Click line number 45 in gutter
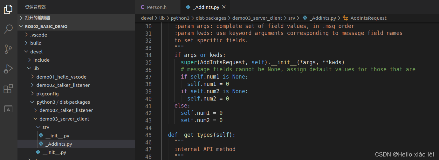 click(x=148, y=135)
